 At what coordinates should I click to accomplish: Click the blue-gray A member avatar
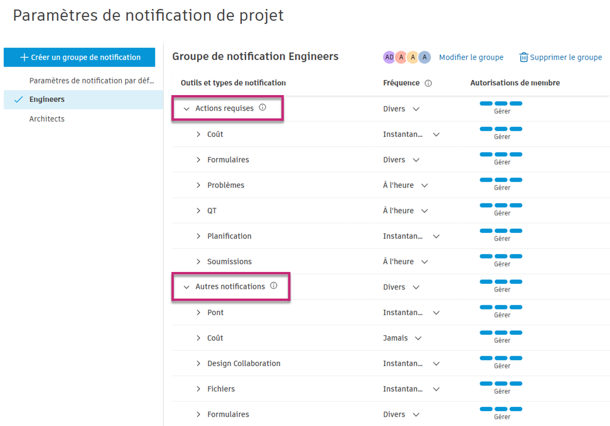(424, 57)
